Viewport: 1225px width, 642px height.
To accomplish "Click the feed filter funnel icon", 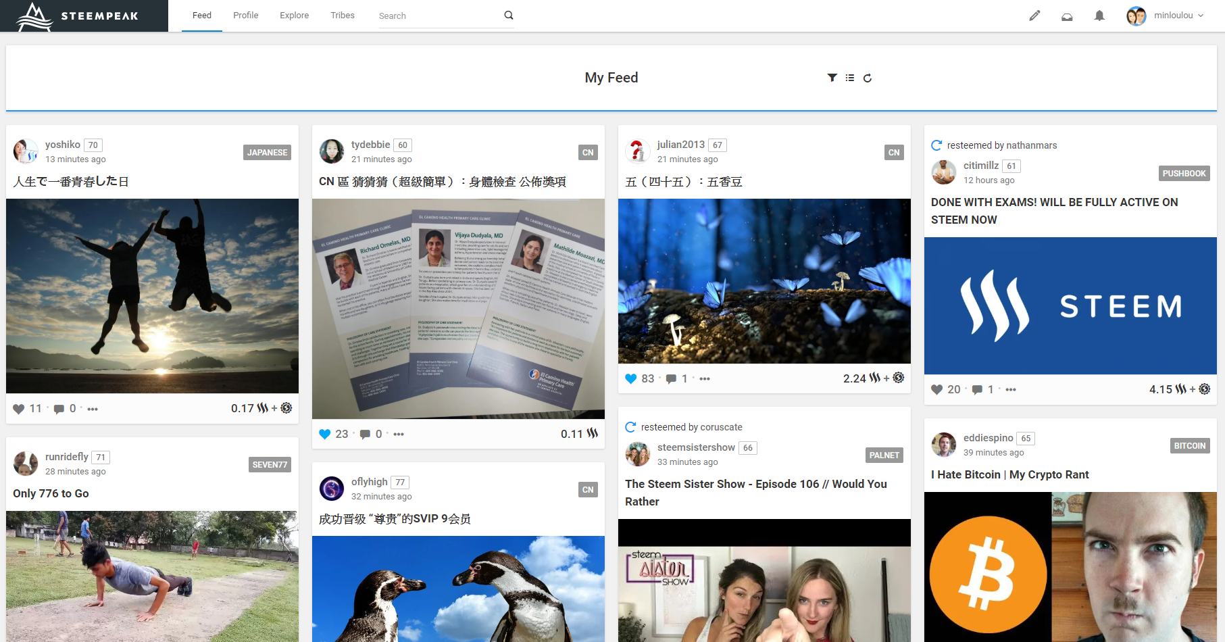I will (832, 78).
